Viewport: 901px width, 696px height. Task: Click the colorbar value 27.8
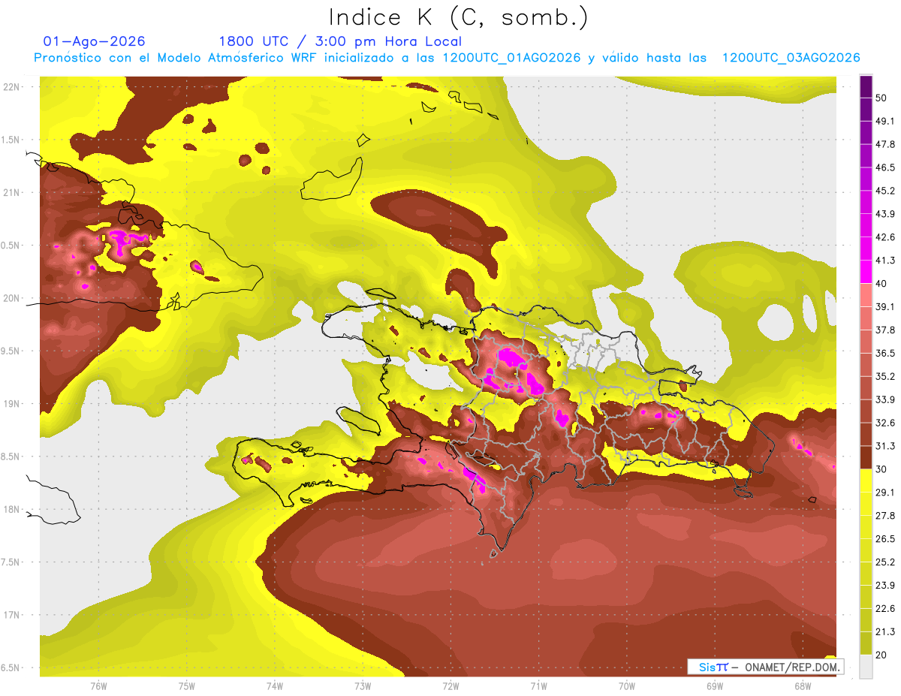885,516
